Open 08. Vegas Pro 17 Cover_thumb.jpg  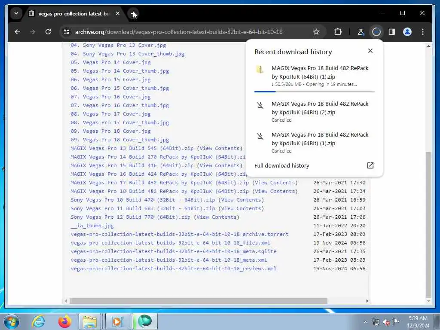[x=120, y=122]
